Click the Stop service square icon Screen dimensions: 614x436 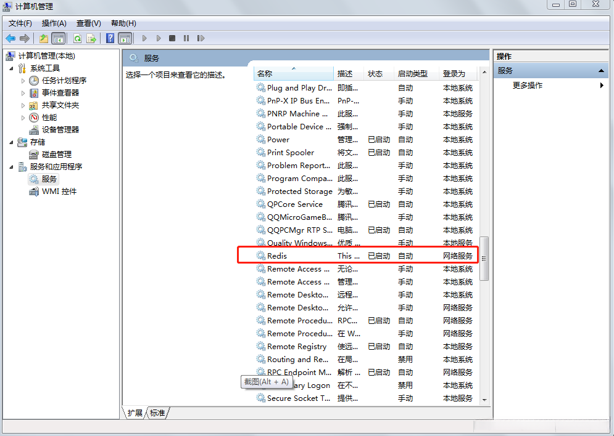pyautogui.click(x=172, y=38)
